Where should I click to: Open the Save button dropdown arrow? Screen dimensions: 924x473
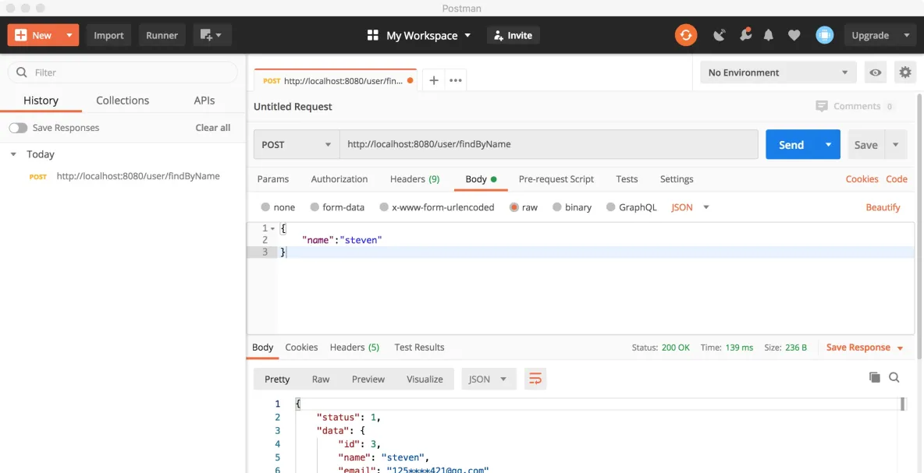click(896, 145)
